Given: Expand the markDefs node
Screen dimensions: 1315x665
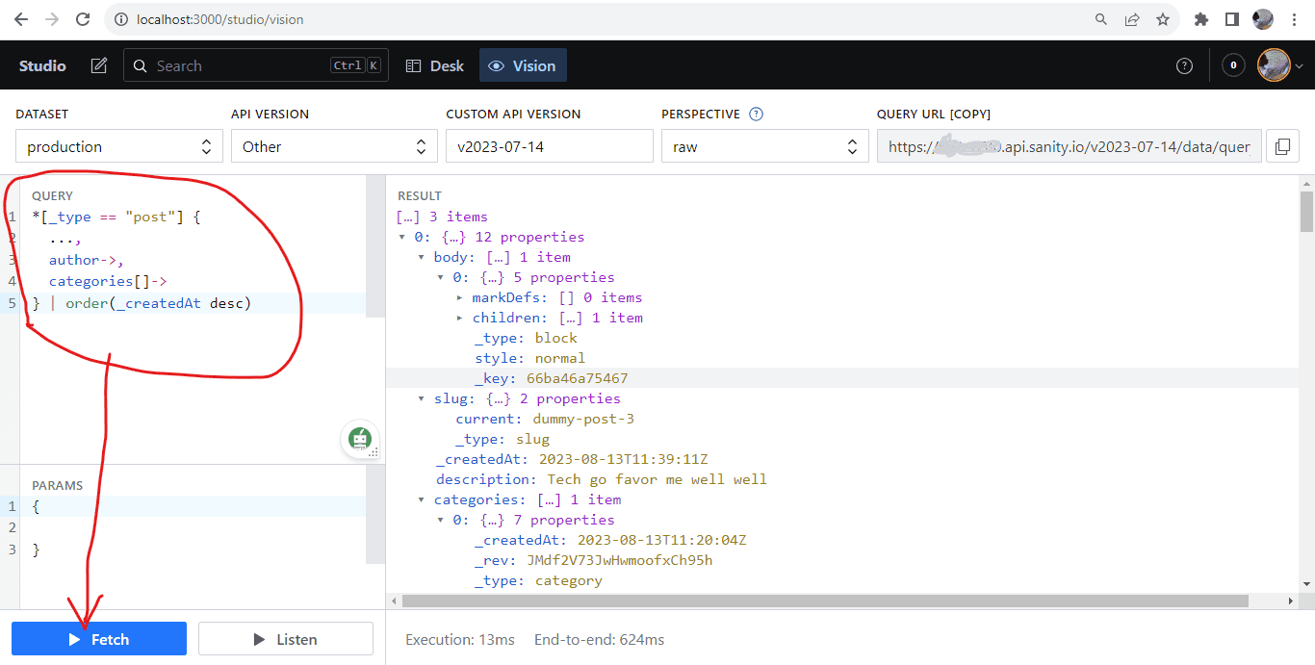Looking at the screenshot, I should 460,298.
